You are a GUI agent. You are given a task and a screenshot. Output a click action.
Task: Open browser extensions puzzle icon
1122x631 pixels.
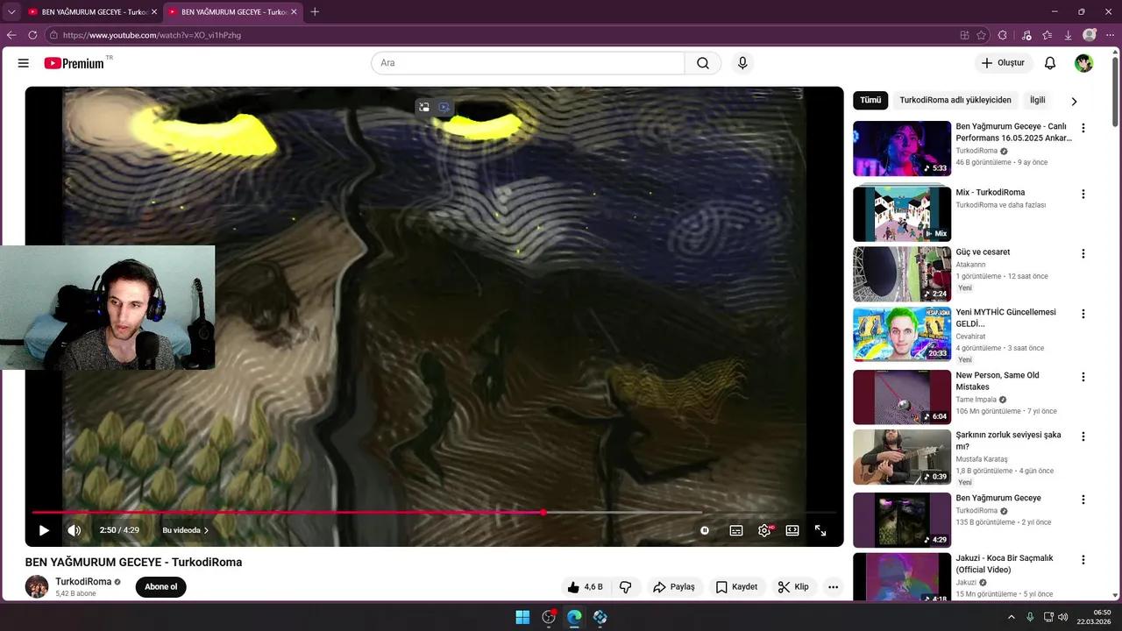point(1003,35)
